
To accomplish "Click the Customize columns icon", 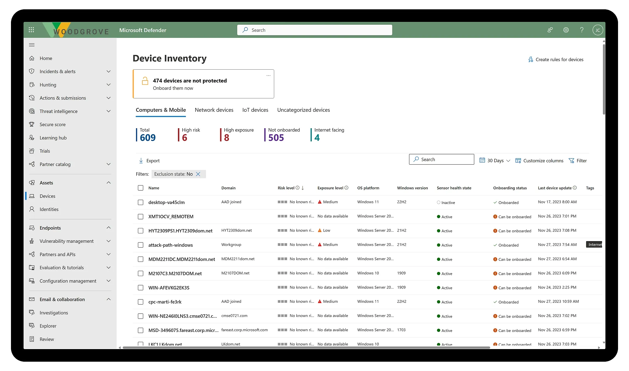I will coord(518,161).
